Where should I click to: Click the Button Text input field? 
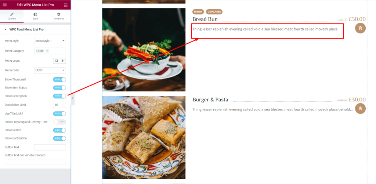[x=50, y=147]
